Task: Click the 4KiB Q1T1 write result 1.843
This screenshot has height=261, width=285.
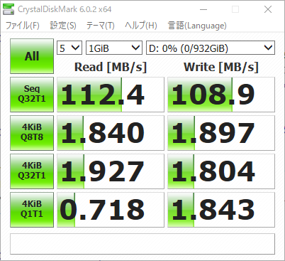Action: [x=221, y=210]
